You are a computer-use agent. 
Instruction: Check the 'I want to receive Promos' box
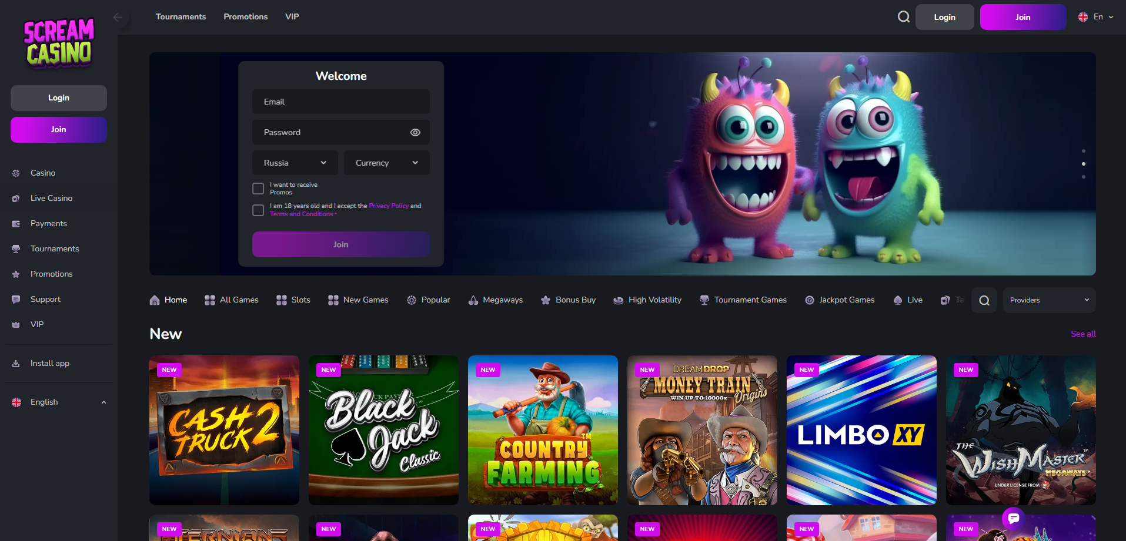pyautogui.click(x=258, y=189)
